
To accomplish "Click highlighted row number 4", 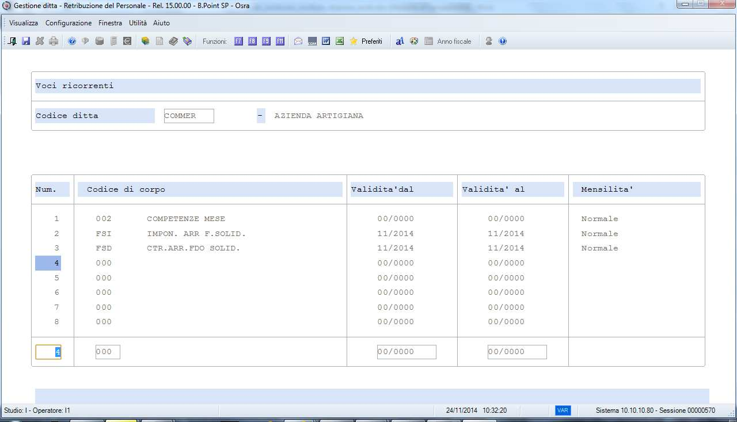I will pos(48,263).
